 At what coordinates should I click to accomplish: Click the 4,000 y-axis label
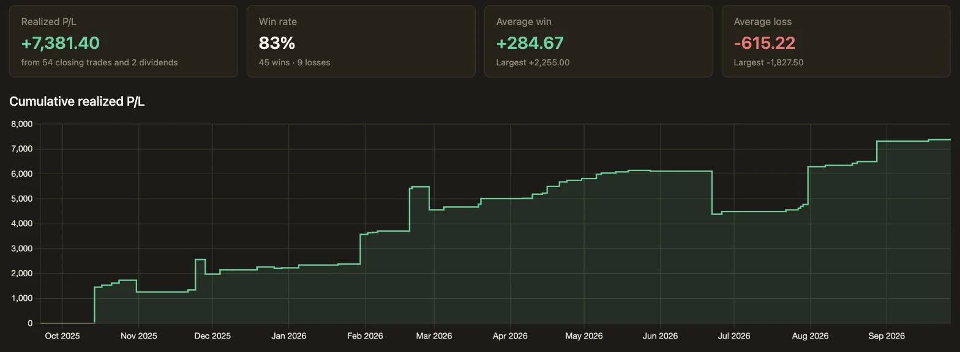pos(21,224)
